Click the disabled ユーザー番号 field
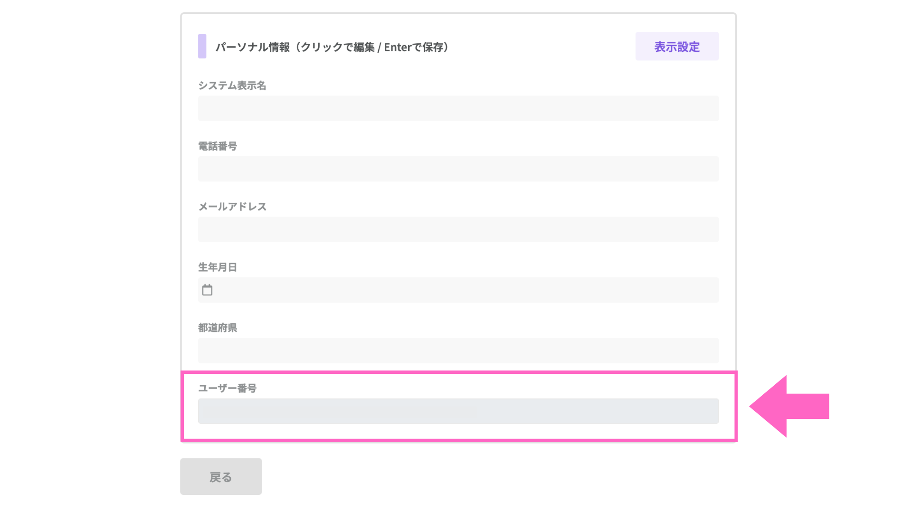The image size is (912, 513). tap(458, 411)
